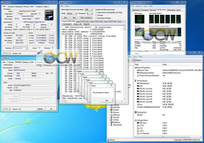Click the Database icon in Everest tree
This screenshot has height=143, width=204.
(111, 122)
